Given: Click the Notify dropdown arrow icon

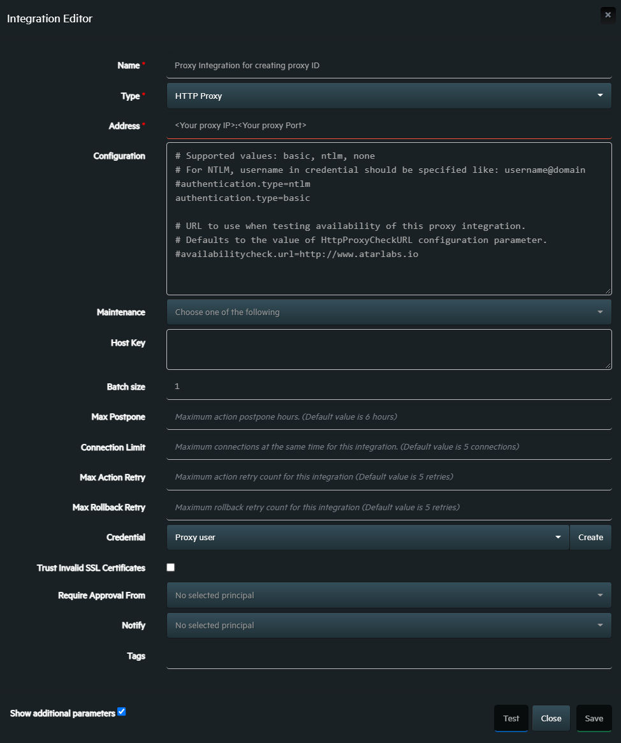Looking at the screenshot, I should pos(600,625).
